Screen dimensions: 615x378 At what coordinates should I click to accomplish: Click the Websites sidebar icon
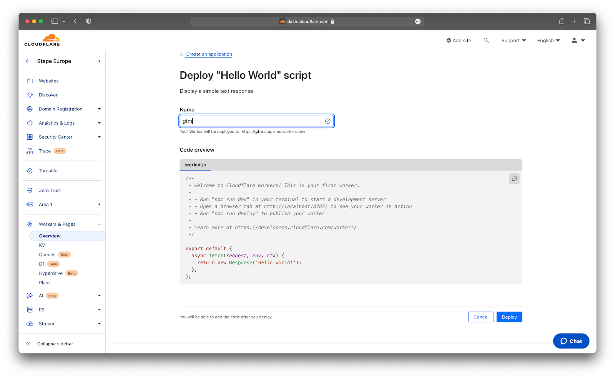[x=30, y=81]
